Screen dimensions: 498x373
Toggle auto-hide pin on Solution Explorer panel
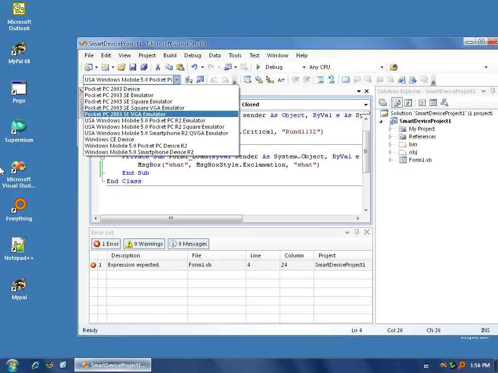[493, 91]
